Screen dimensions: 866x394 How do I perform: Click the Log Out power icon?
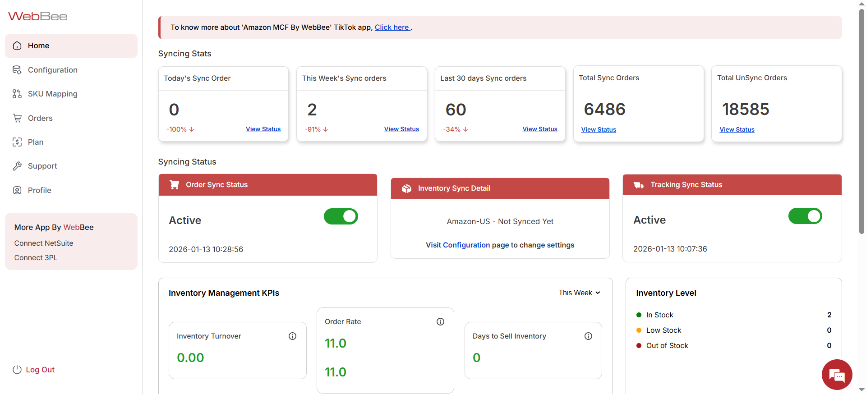pos(17,370)
